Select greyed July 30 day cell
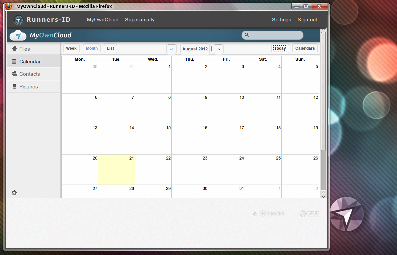The image size is (397, 255). 80,78
